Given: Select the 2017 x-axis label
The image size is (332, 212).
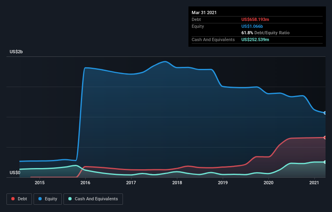Looking at the screenshot, I should 131,183.
